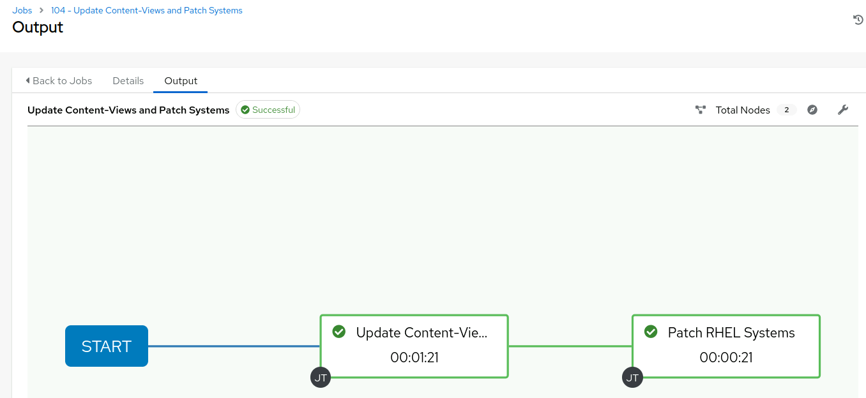Toggle the wrench legend icon
Screen dimensions: 866x398
click(843, 110)
